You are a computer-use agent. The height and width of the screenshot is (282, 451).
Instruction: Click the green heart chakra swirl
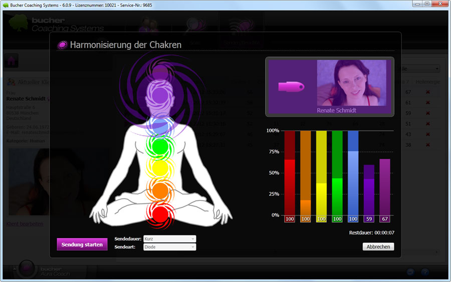coord(160,147)
